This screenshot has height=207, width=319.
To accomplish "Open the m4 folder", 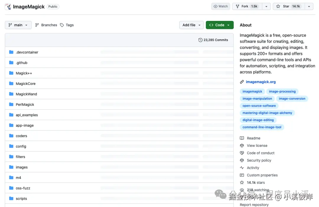I will pyautogui.click(x=18, y=178).
